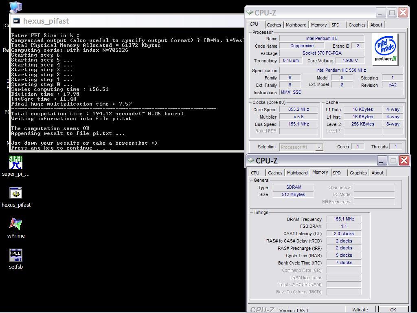The image size is (417, 313).
Task: Click the computer icon on the desktop
Action: pyautogui.click(x=16, y=7)
